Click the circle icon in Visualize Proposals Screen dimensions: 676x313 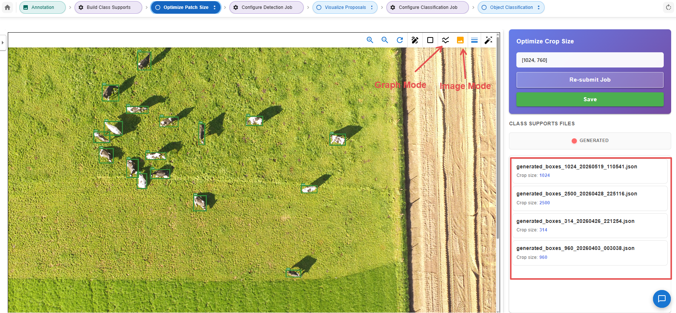[319, 7]
